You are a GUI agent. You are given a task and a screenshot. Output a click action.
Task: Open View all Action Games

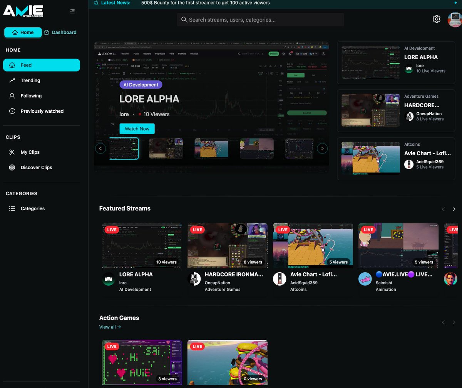tap(110, 327)
